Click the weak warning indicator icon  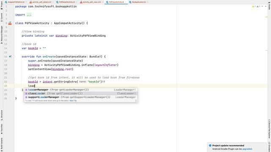(258, 6)
